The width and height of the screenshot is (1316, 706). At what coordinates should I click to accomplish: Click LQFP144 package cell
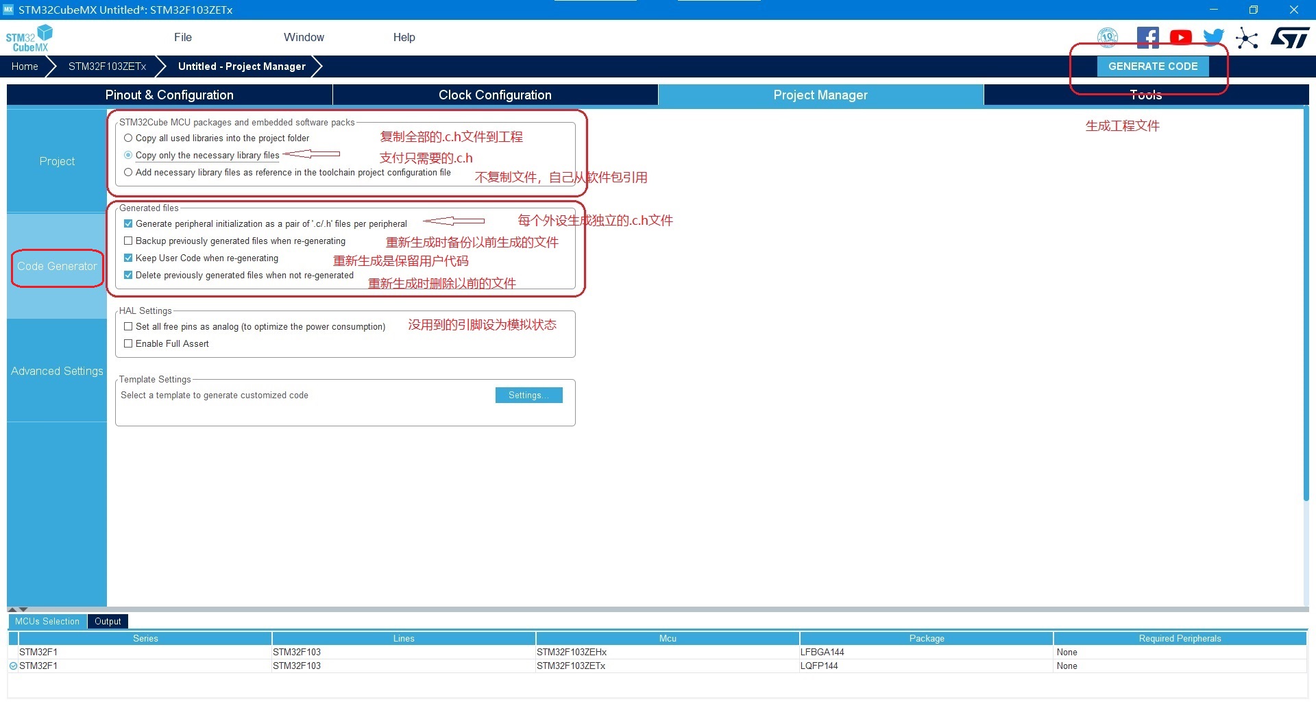tap(926, 666)
